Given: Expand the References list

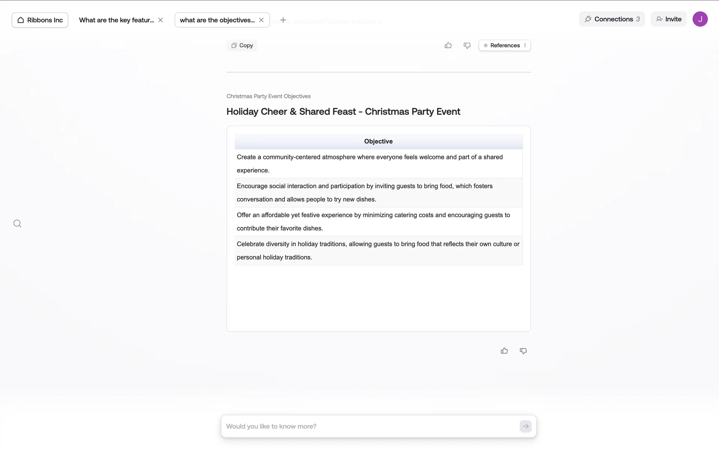Looking at the screenshot, I should tap(504, 45).
